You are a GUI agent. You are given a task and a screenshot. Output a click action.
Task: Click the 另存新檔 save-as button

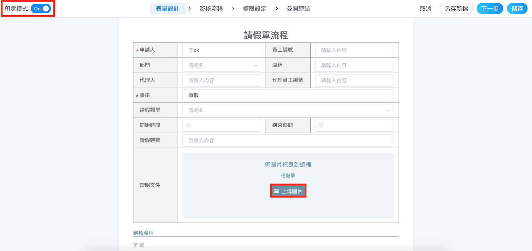click(x=456, y=9)
